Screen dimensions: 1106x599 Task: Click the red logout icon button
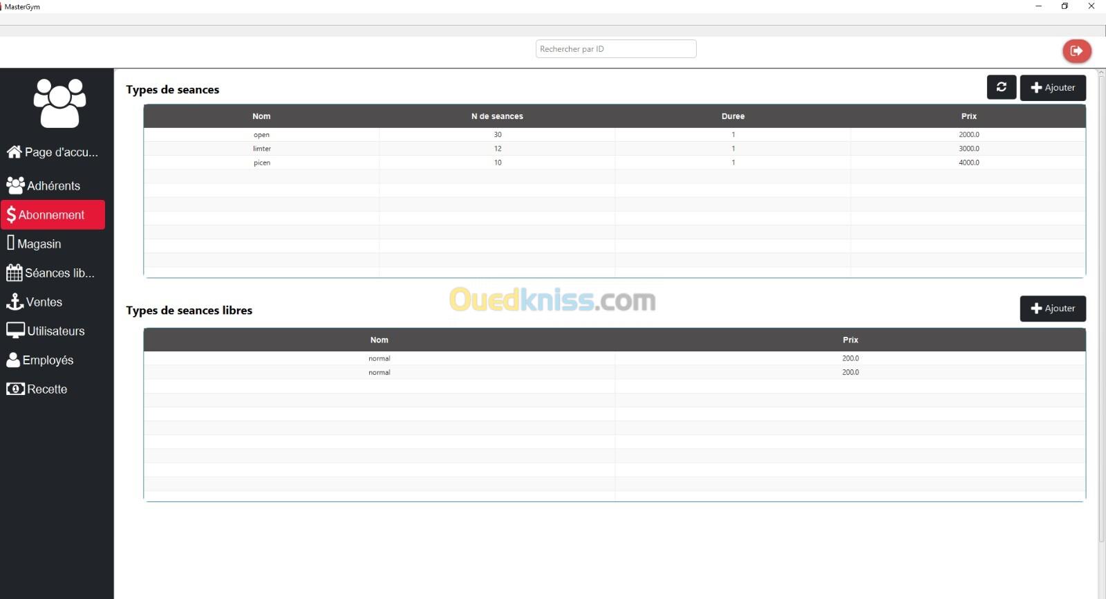tap(1076, 50)
